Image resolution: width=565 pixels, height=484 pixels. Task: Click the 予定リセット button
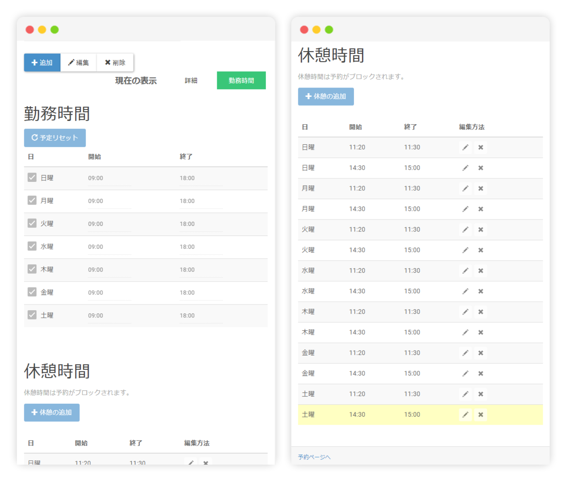point(55,138)
